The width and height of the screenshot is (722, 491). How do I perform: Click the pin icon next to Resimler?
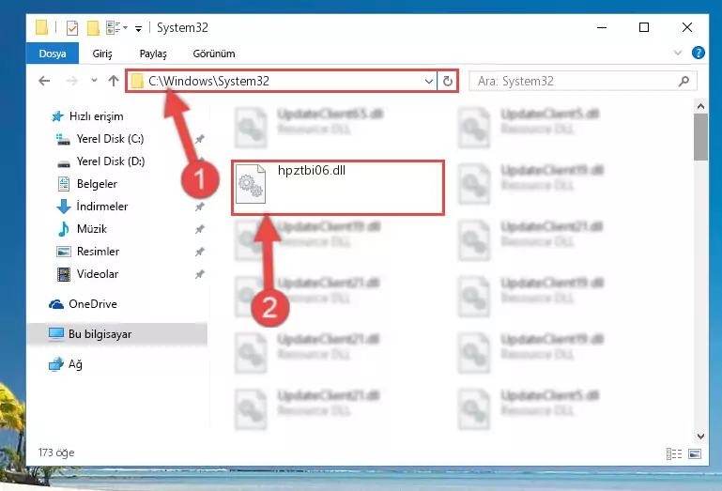pos(199,252)
